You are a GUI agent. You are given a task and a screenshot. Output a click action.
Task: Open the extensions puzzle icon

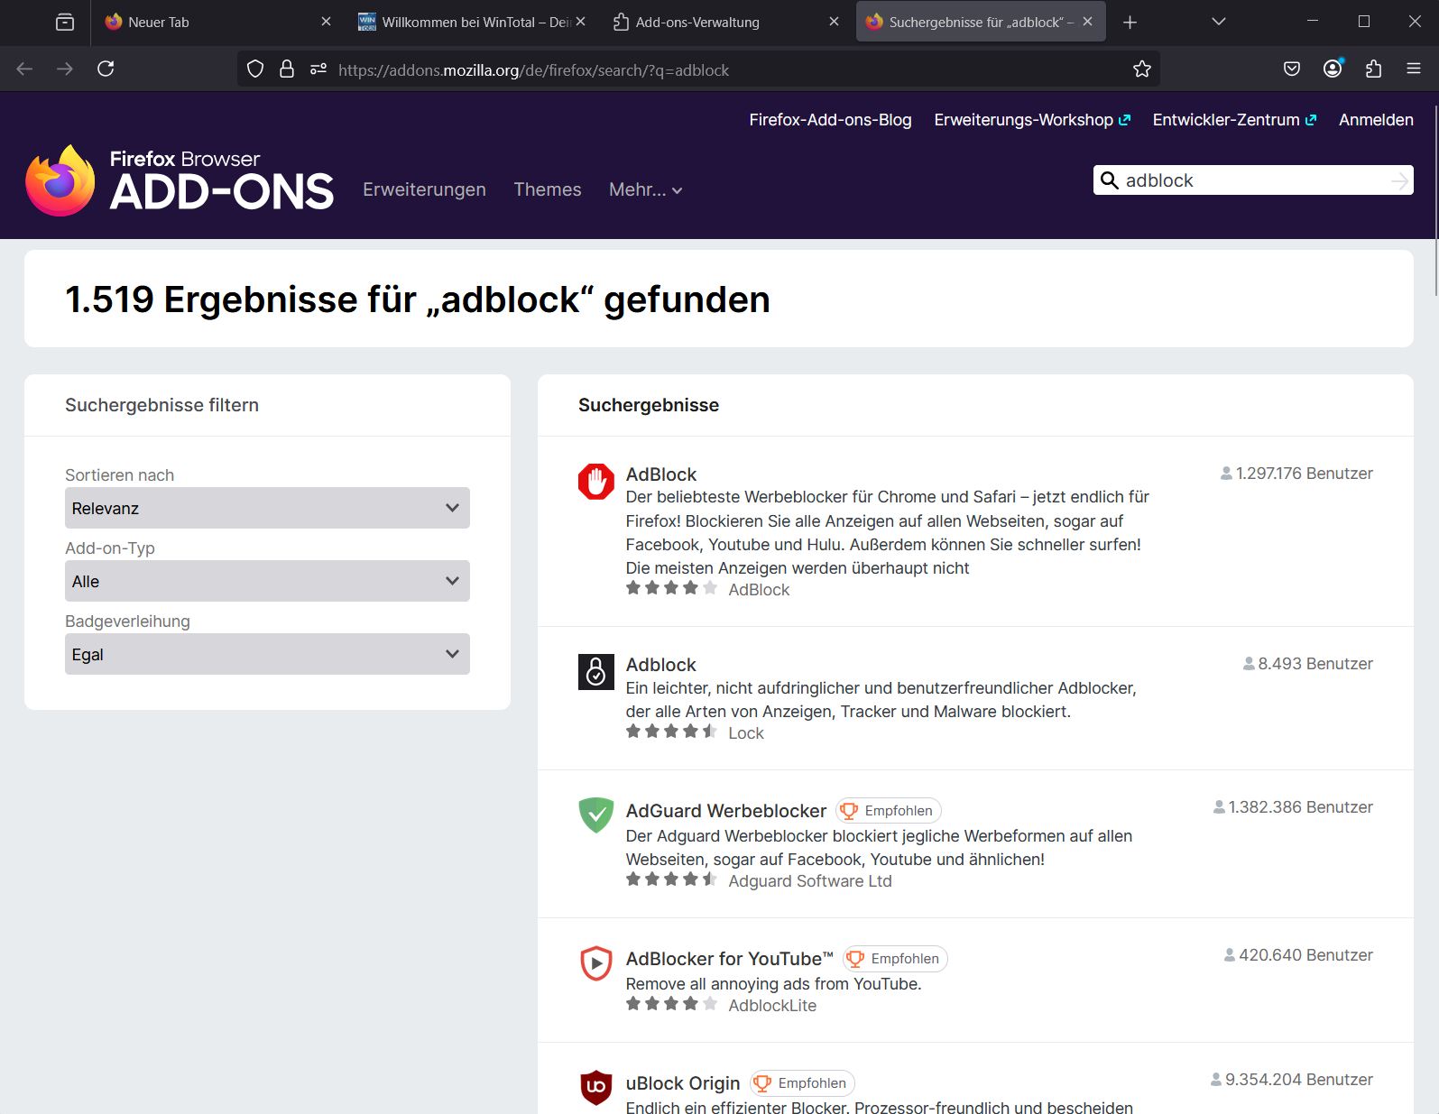pos(1373,69)
